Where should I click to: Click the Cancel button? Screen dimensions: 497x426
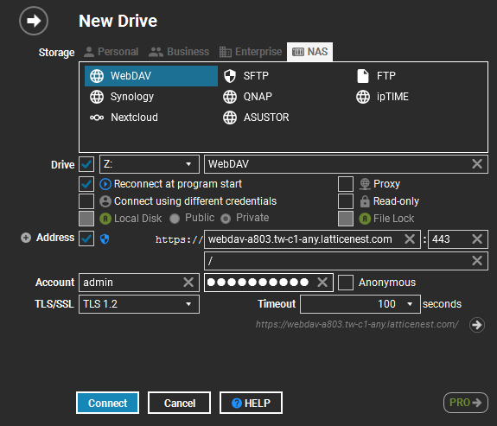tap(180, 403)
